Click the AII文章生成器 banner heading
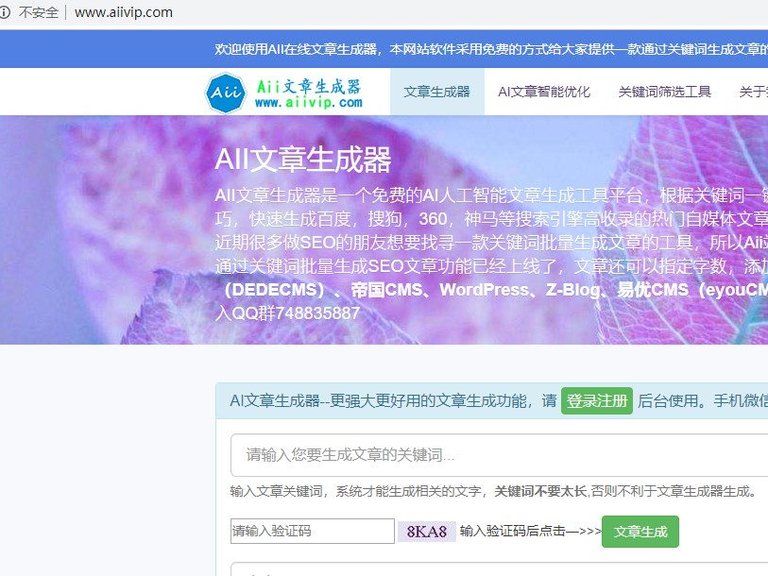This screenshot has width=768, height=576. (302, 160)
